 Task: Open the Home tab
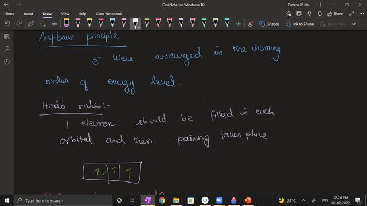click(x=9, y=14)
